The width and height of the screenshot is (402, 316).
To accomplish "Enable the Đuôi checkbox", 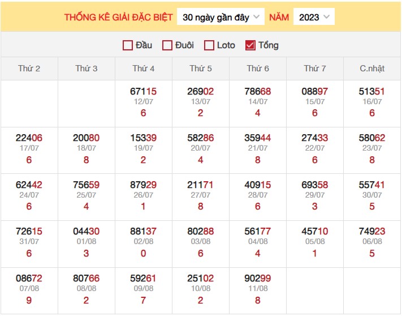I will tap(167, 45).
